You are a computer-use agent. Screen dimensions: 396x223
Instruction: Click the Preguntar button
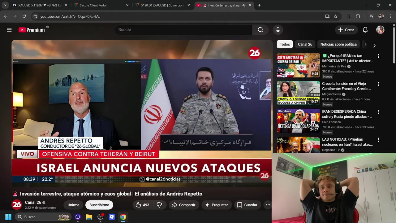coord(216,205)
